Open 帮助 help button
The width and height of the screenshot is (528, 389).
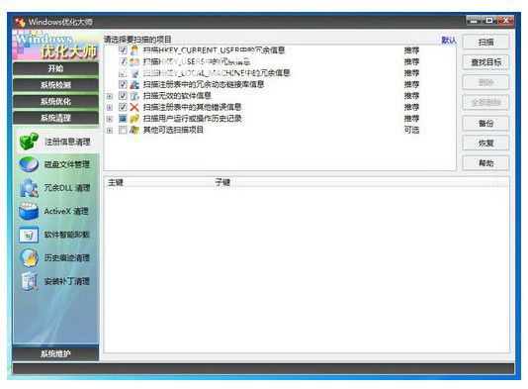[485, 163]
